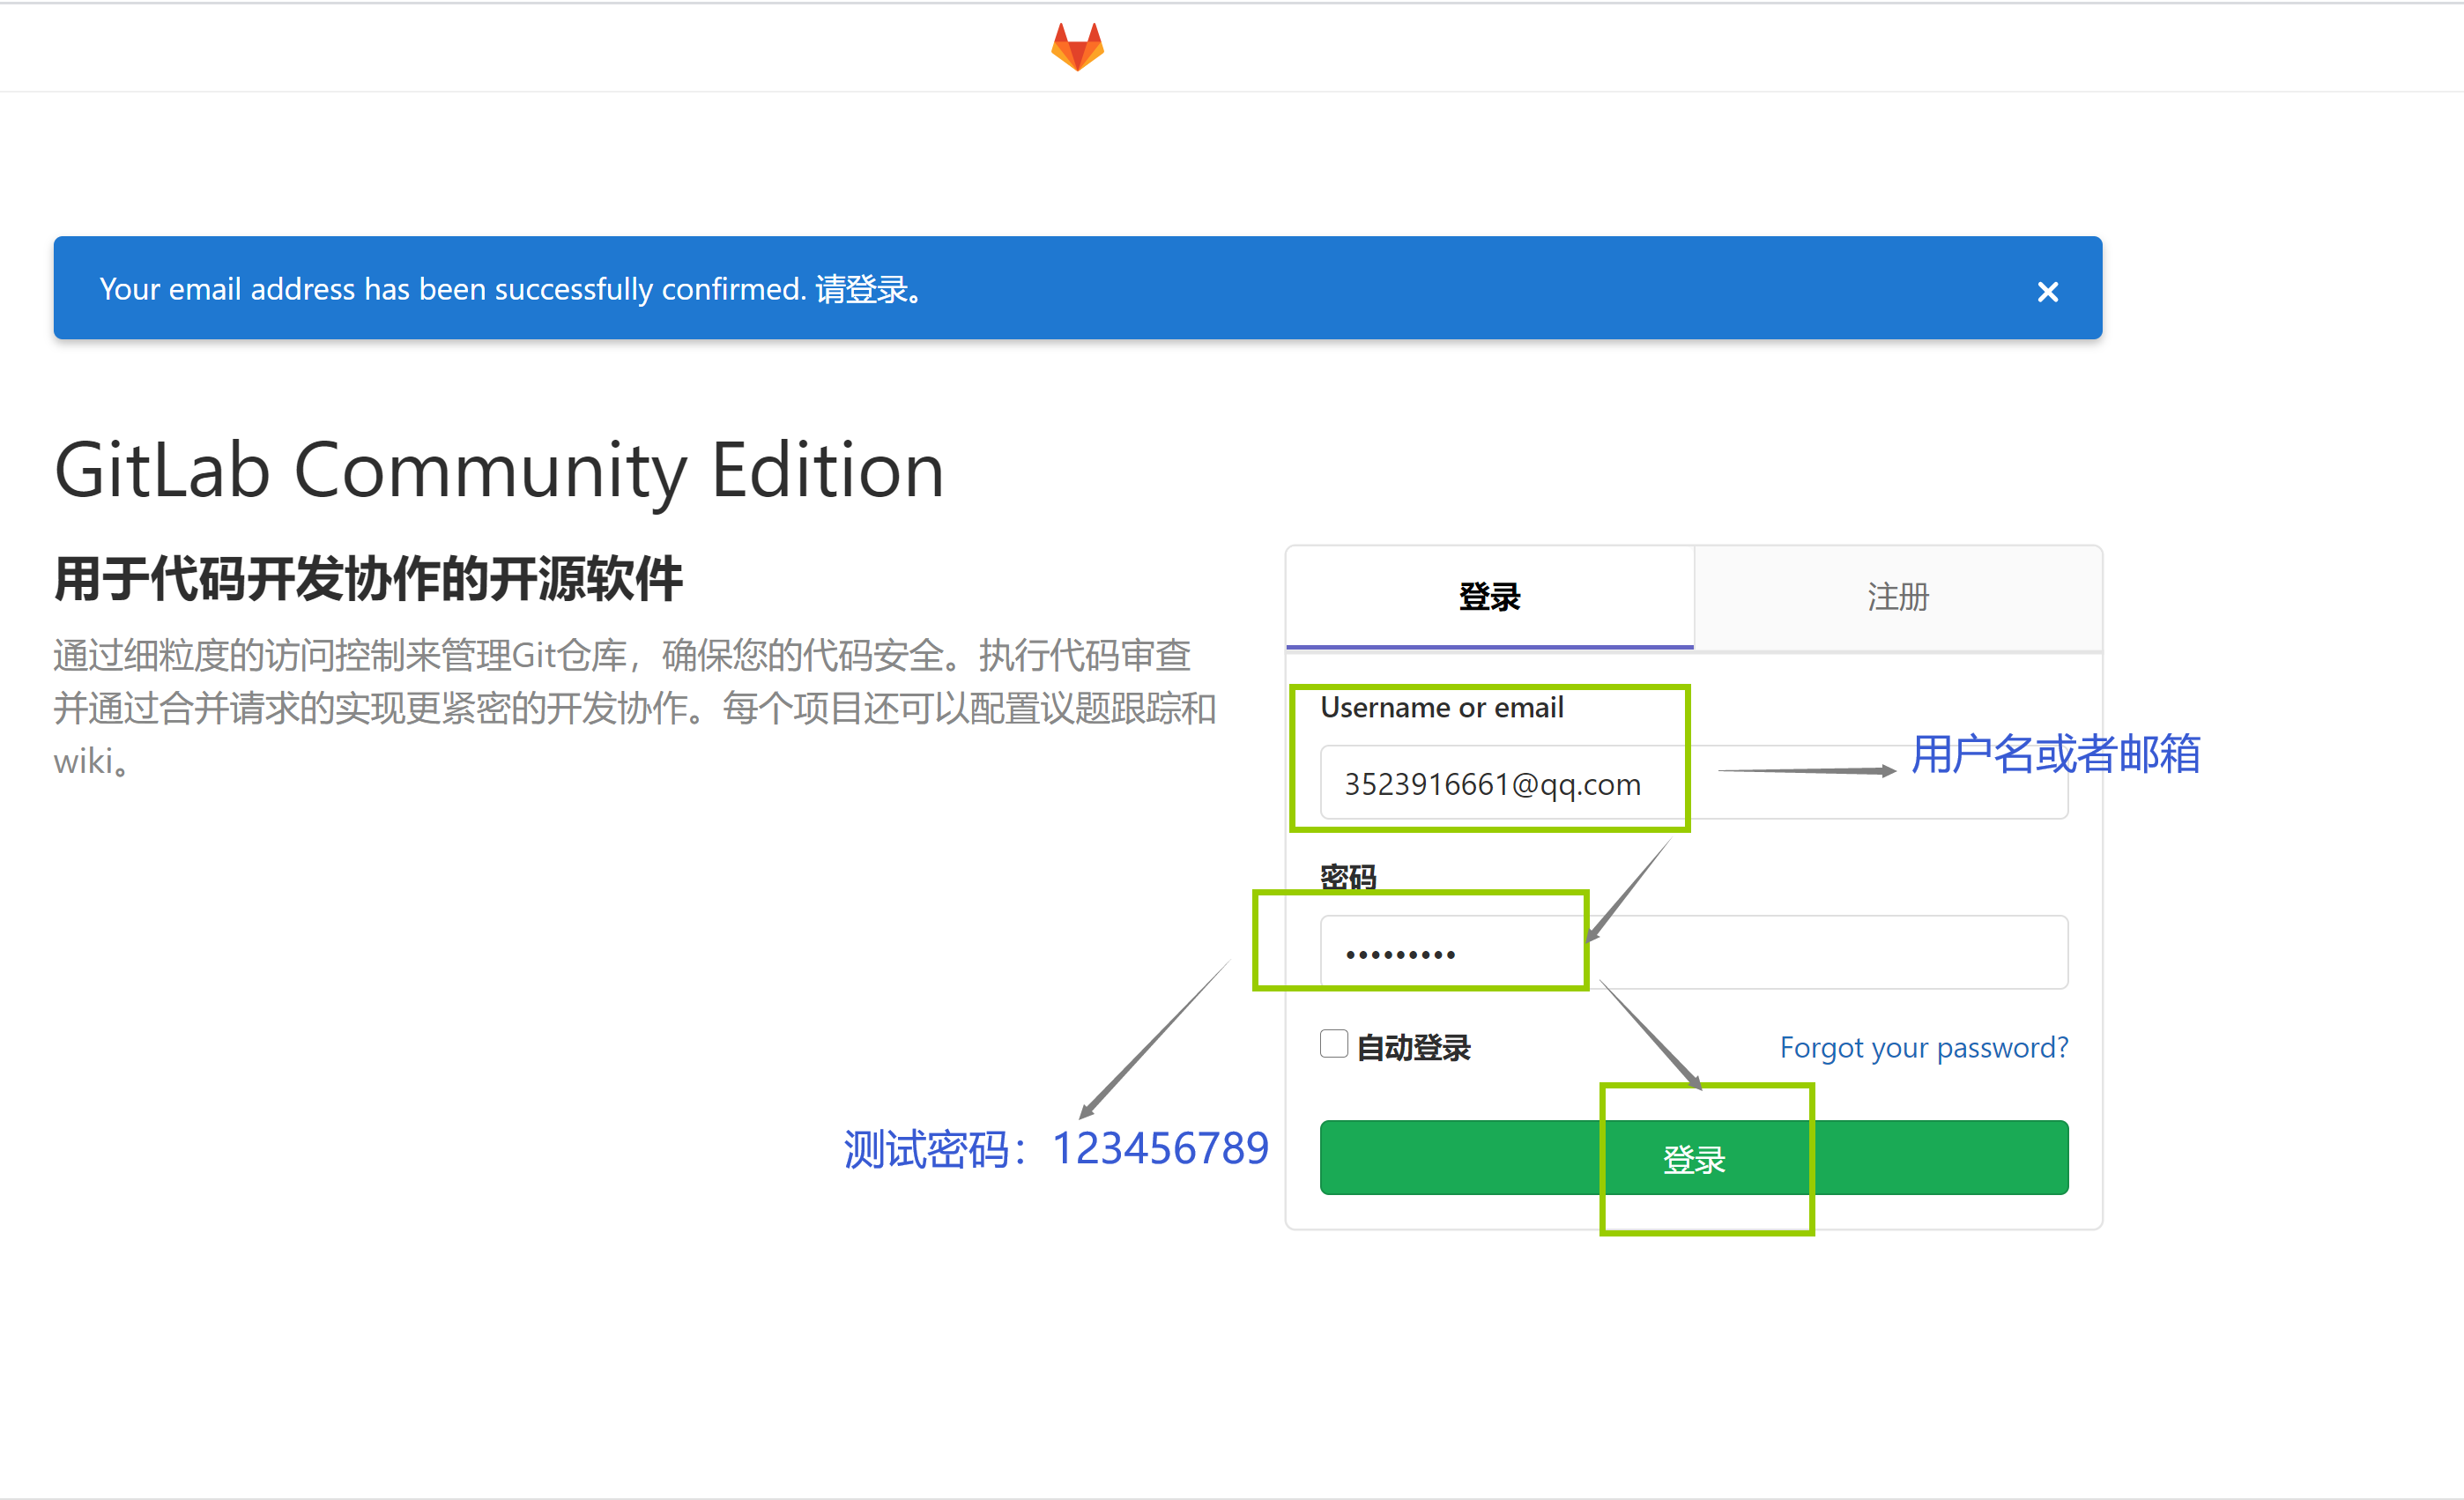Click the 密码 field label
The height and width of the screenshot is (1500, 2464).
tap(1348, 877)
